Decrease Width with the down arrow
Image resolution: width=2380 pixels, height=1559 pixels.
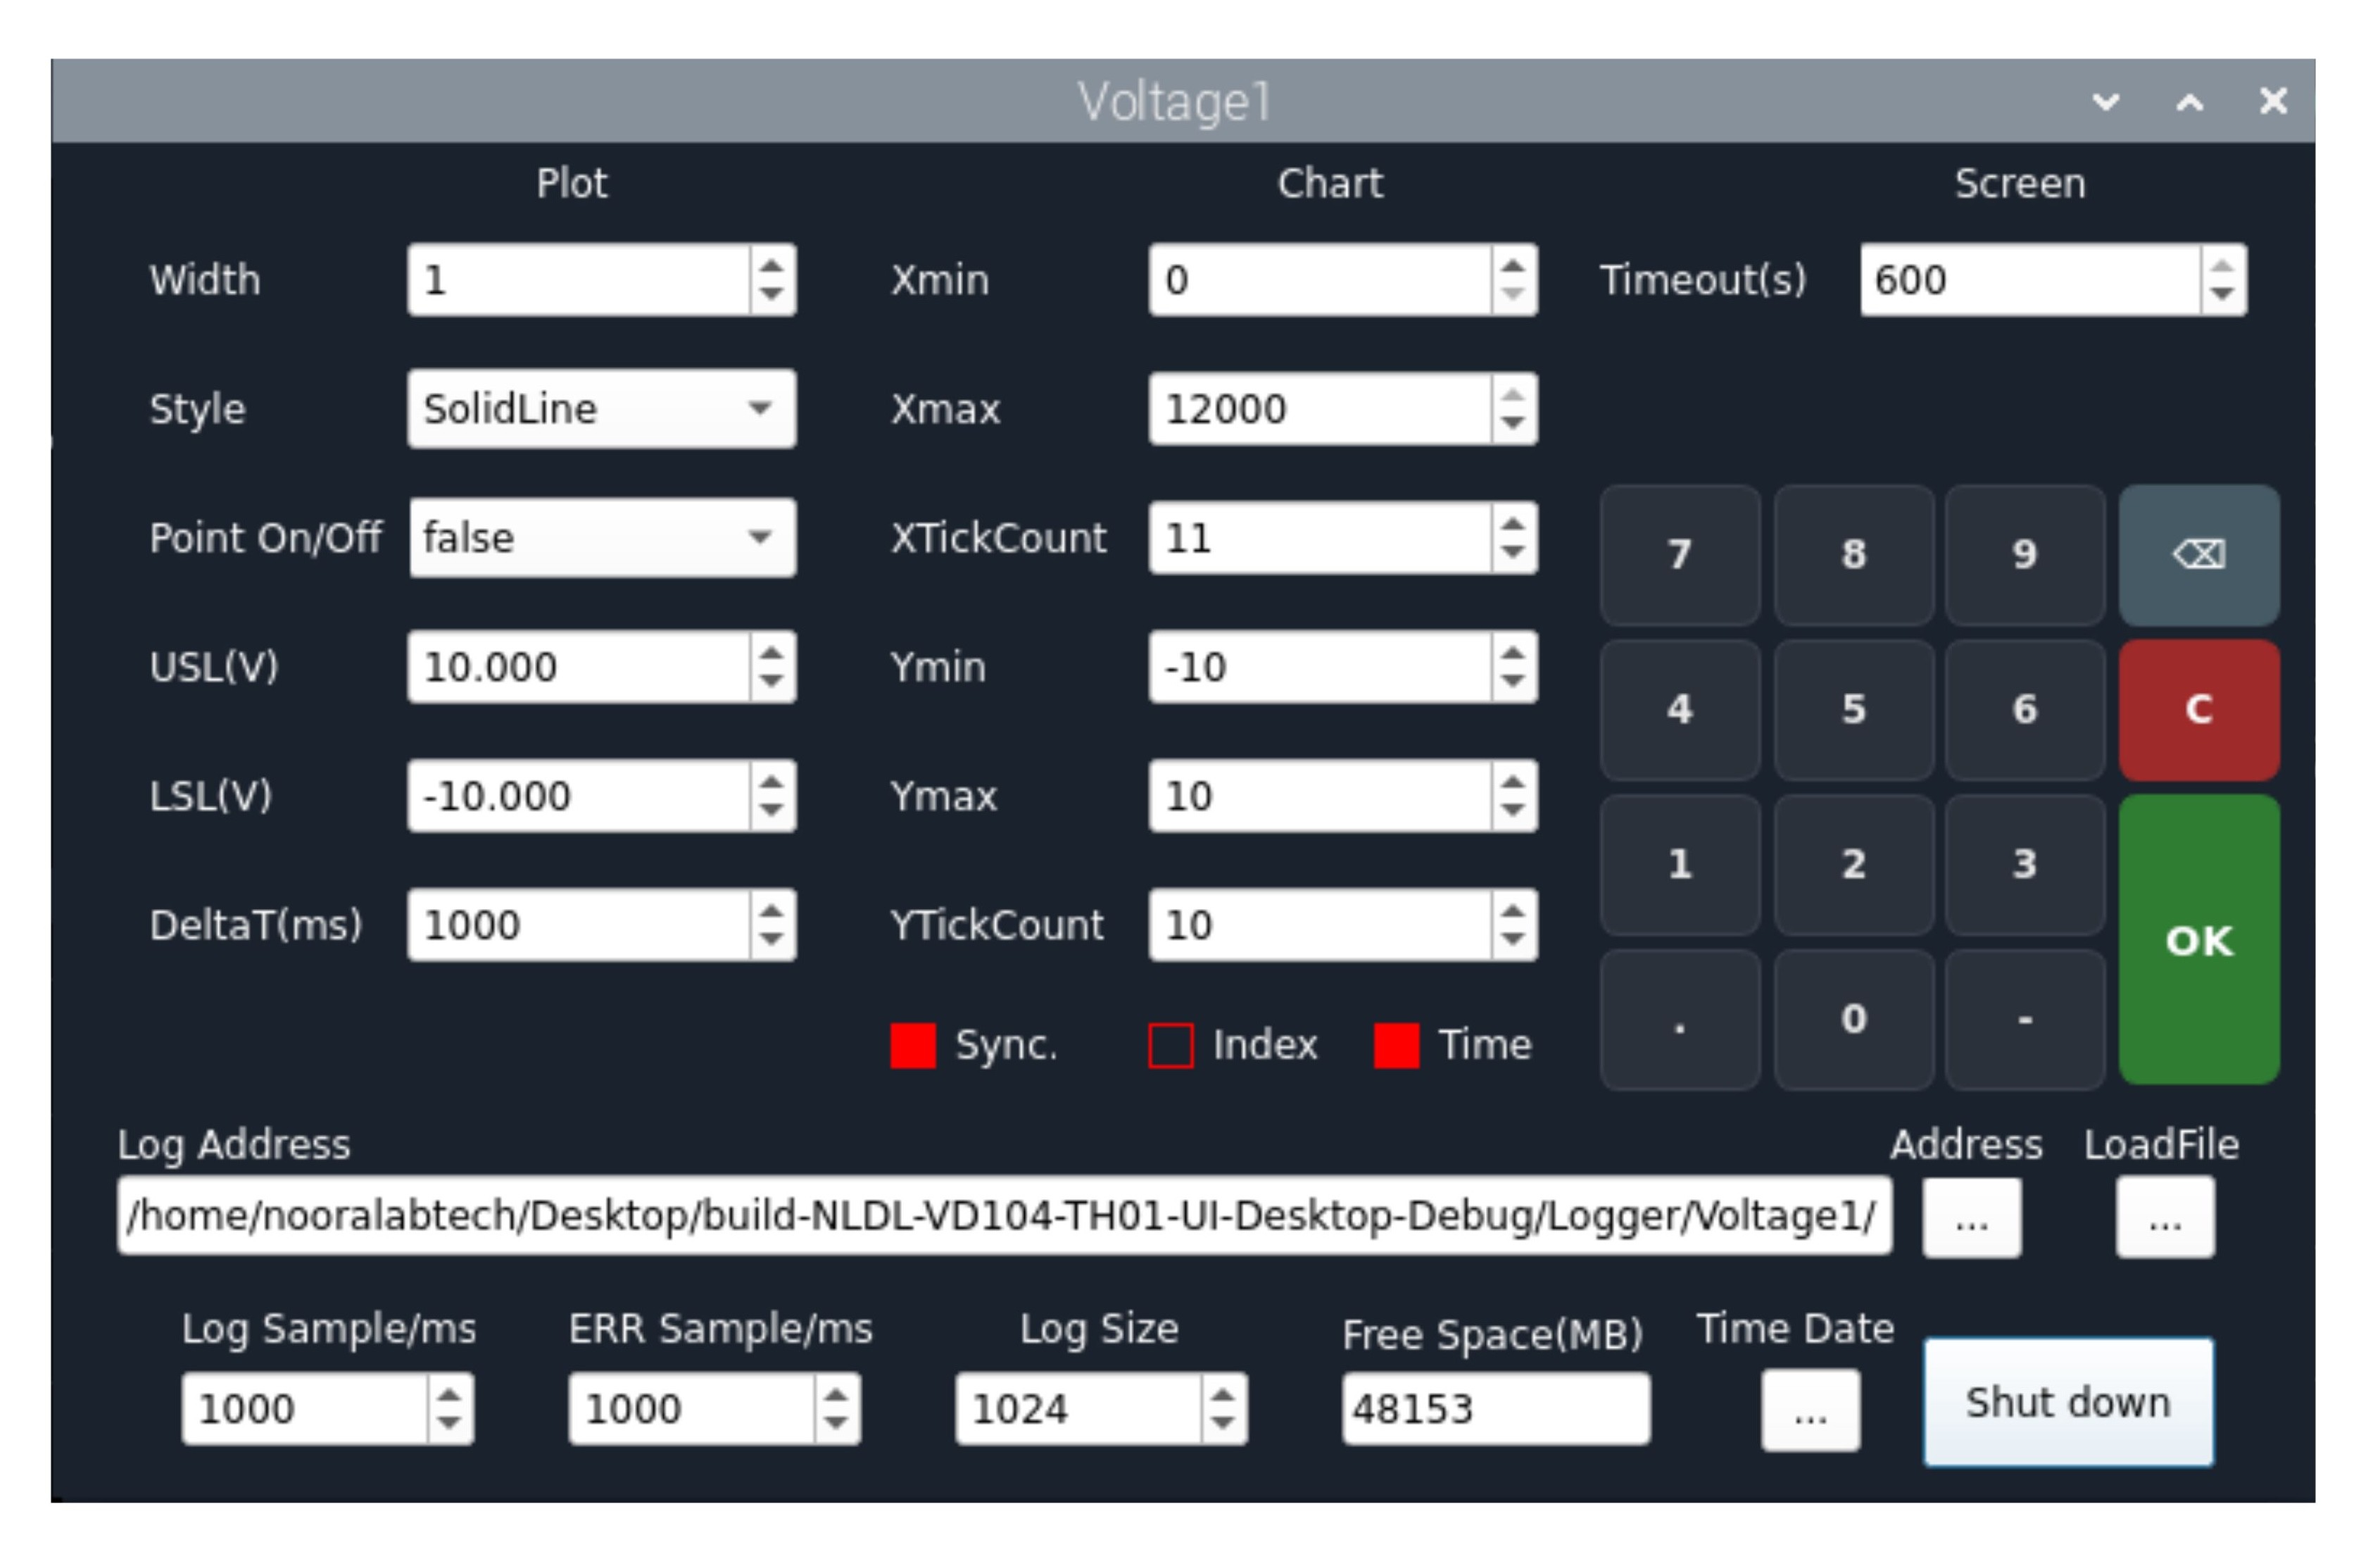coord(772,294)
